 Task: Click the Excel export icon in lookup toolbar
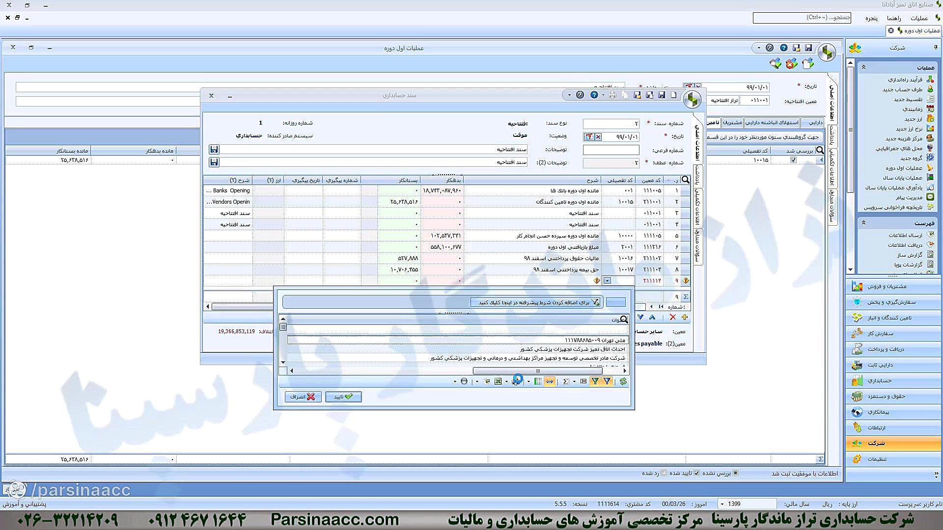pyautogui.click(x=498, y=381)
